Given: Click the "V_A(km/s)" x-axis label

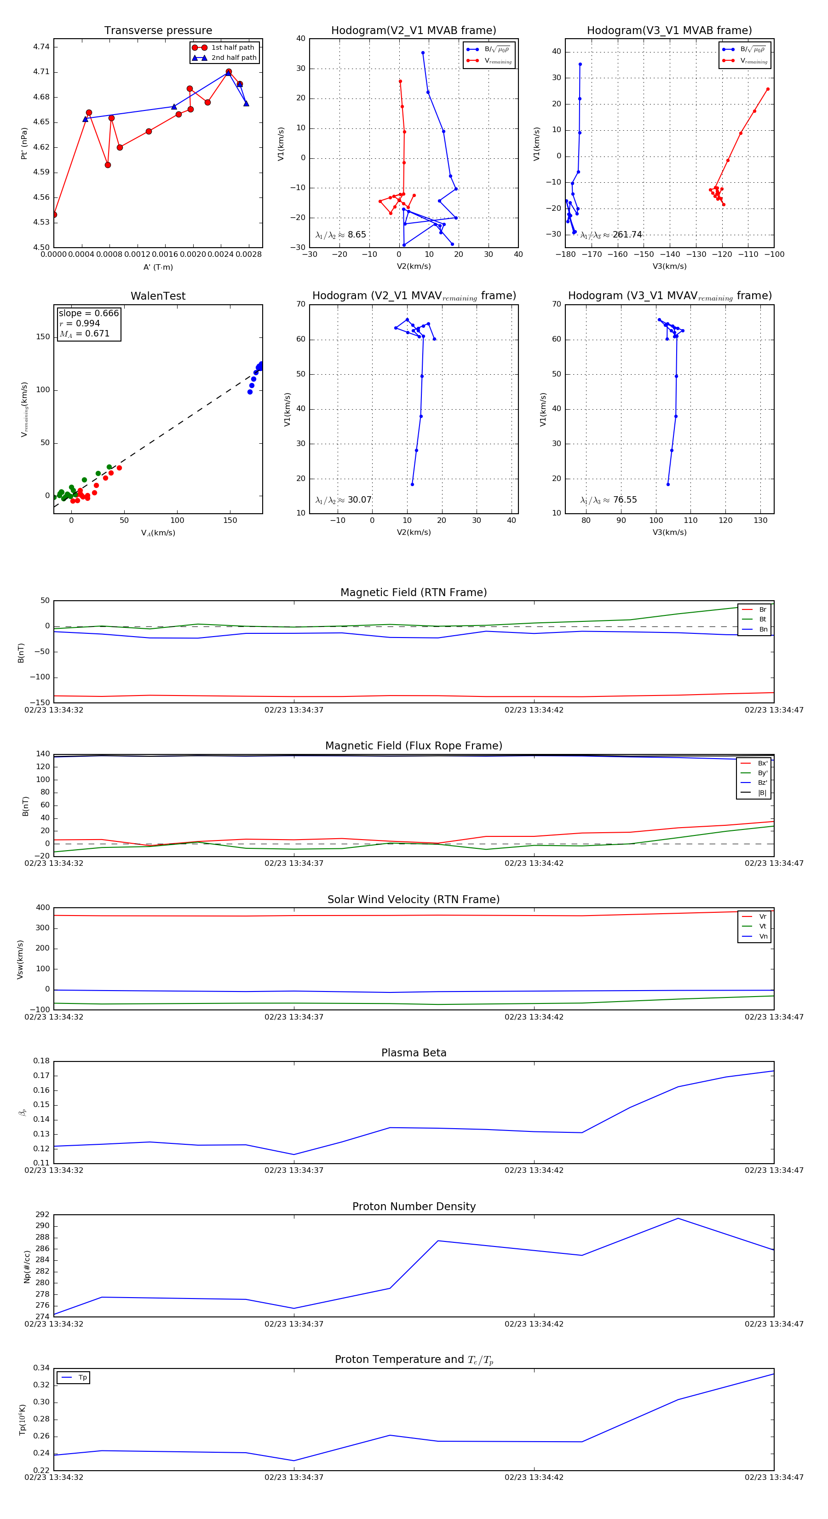Looking at the screenshot, I should (x=158, y=533).
